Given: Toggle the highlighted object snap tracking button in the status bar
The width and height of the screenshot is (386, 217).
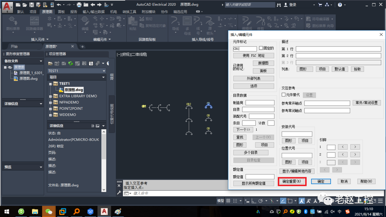Looking at the screenshot, I should 283,201.
